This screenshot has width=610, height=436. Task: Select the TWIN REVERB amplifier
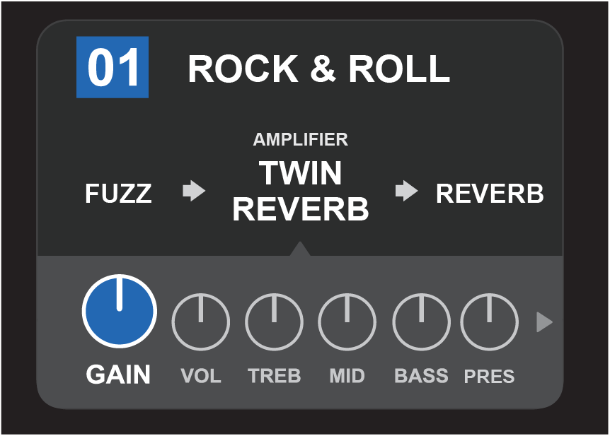(301, 191)
